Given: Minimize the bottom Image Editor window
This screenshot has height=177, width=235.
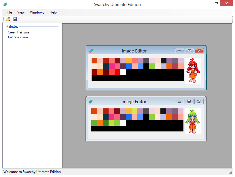Looking at the screenshot, I should coord(179,101).
